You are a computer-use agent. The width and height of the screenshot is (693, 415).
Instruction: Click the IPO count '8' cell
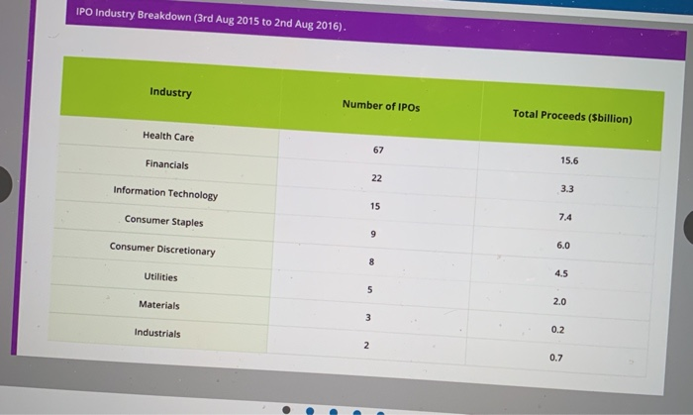(x=371, y=261)
